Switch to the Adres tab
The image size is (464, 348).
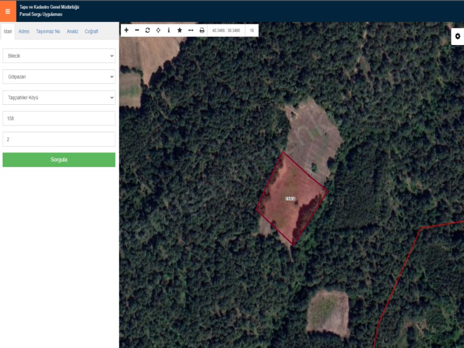24,31
